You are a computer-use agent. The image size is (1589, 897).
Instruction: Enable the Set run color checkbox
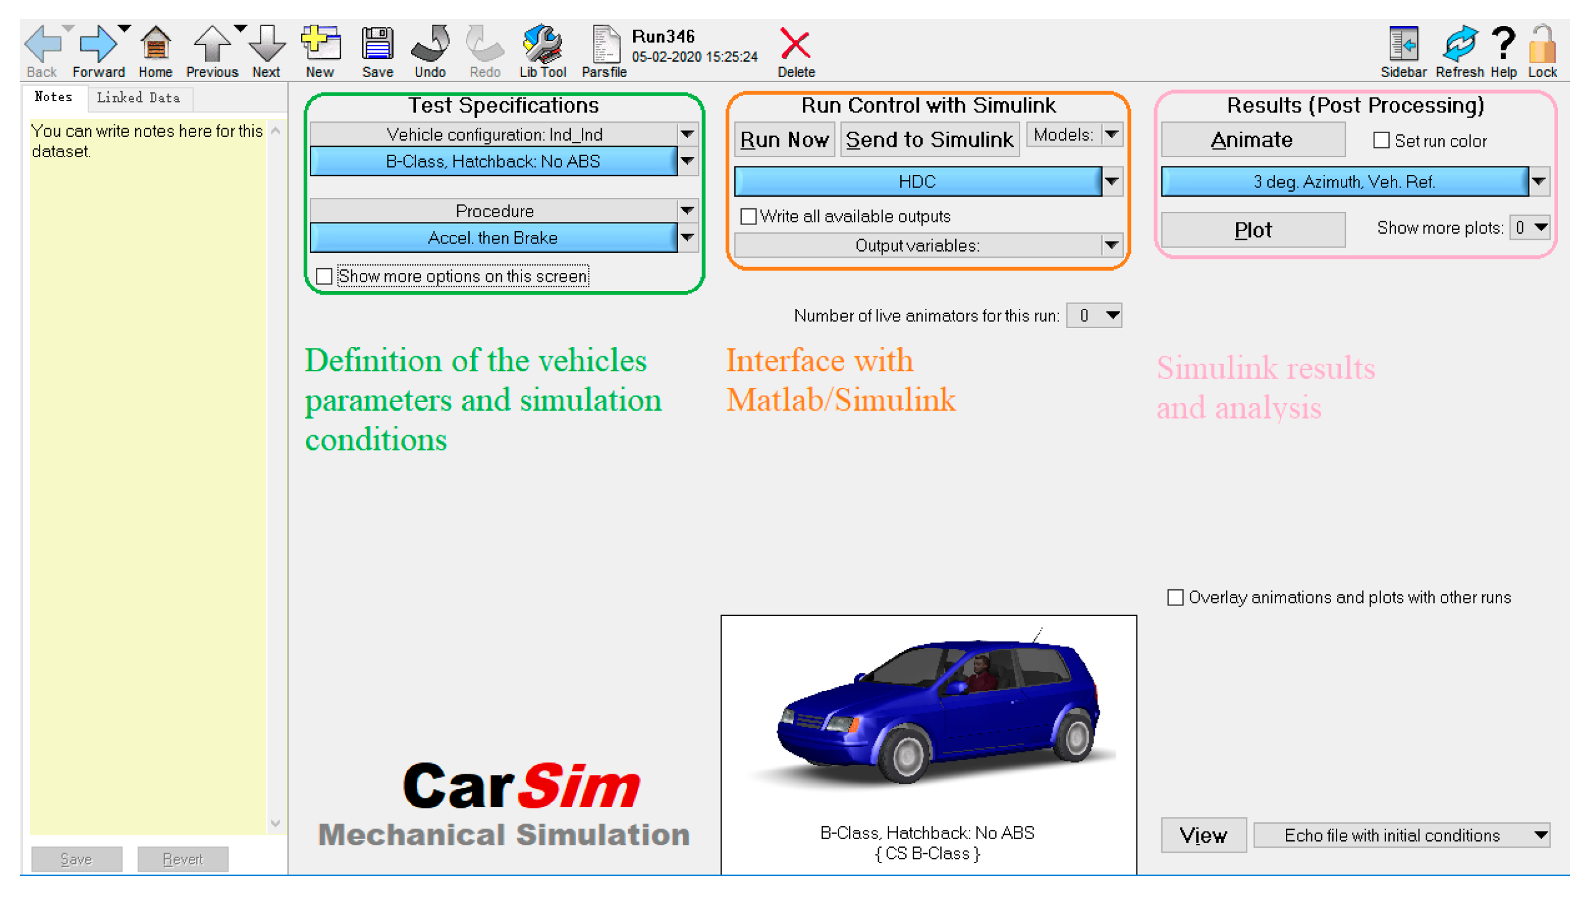[1381, 141]
